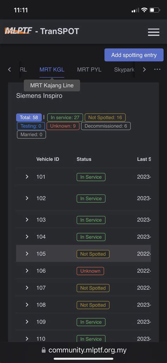Click the MLPTF logo
167x363 pixels.
(18, 31)
